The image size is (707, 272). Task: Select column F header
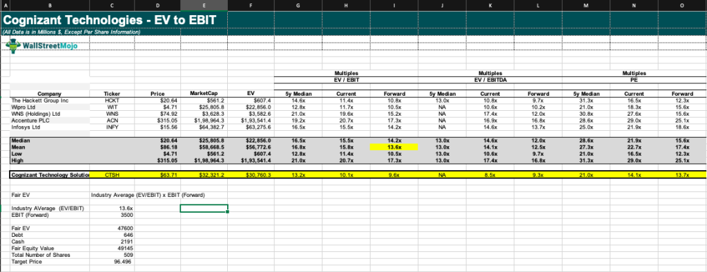(x=251, y=6)
